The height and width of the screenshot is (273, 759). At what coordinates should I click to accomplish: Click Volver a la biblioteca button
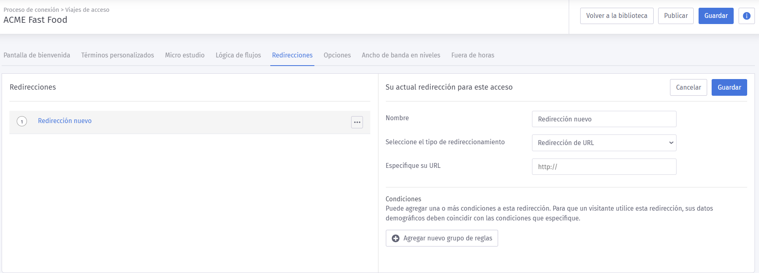pyautogui.click(x=617, y=16)
